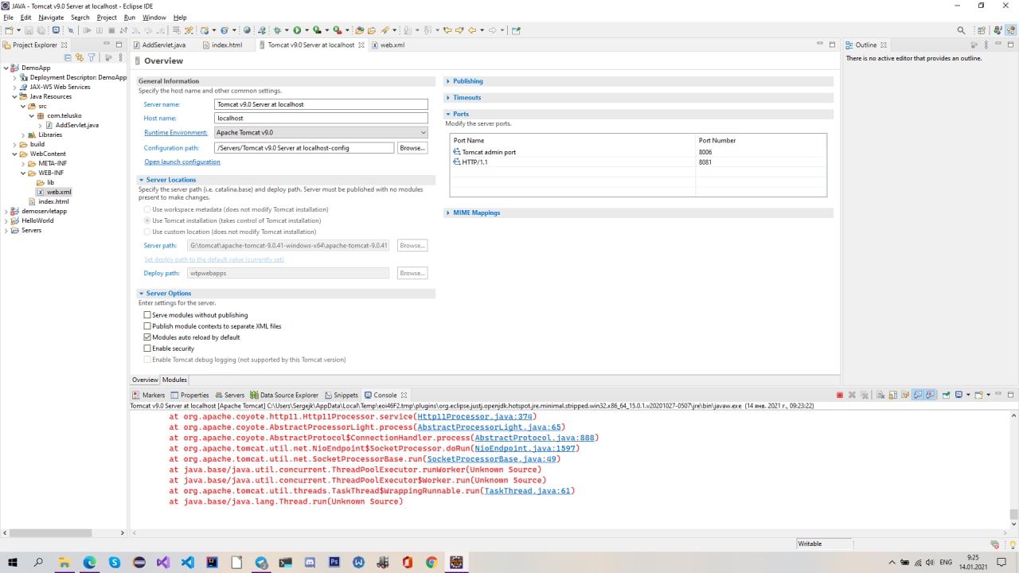Open the Servers view tab
The height and width of the screenshot is (573, 1019).
click(229, 395)
